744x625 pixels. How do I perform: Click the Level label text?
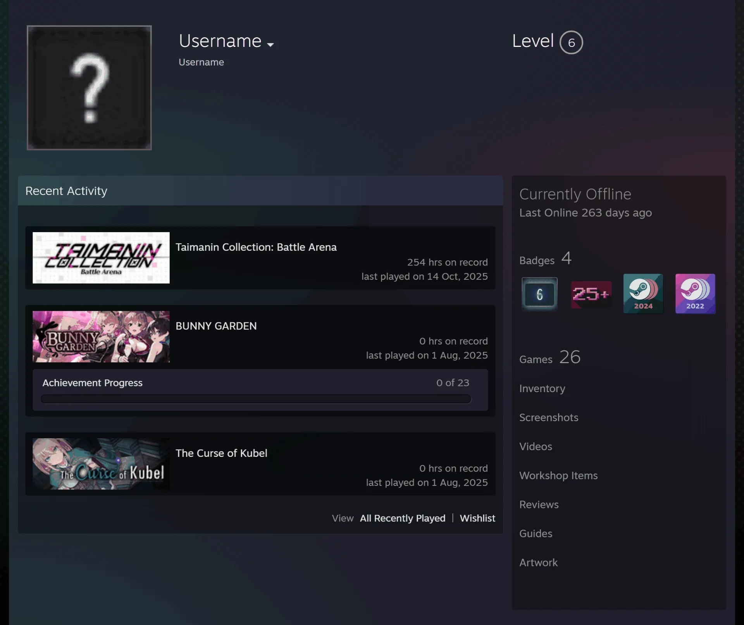533,41
